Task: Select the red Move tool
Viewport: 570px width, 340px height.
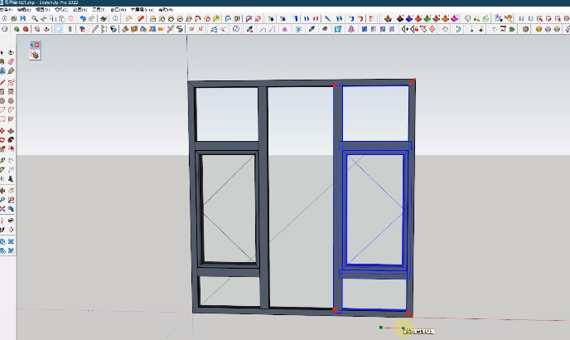Action: [x=3, y=130]
